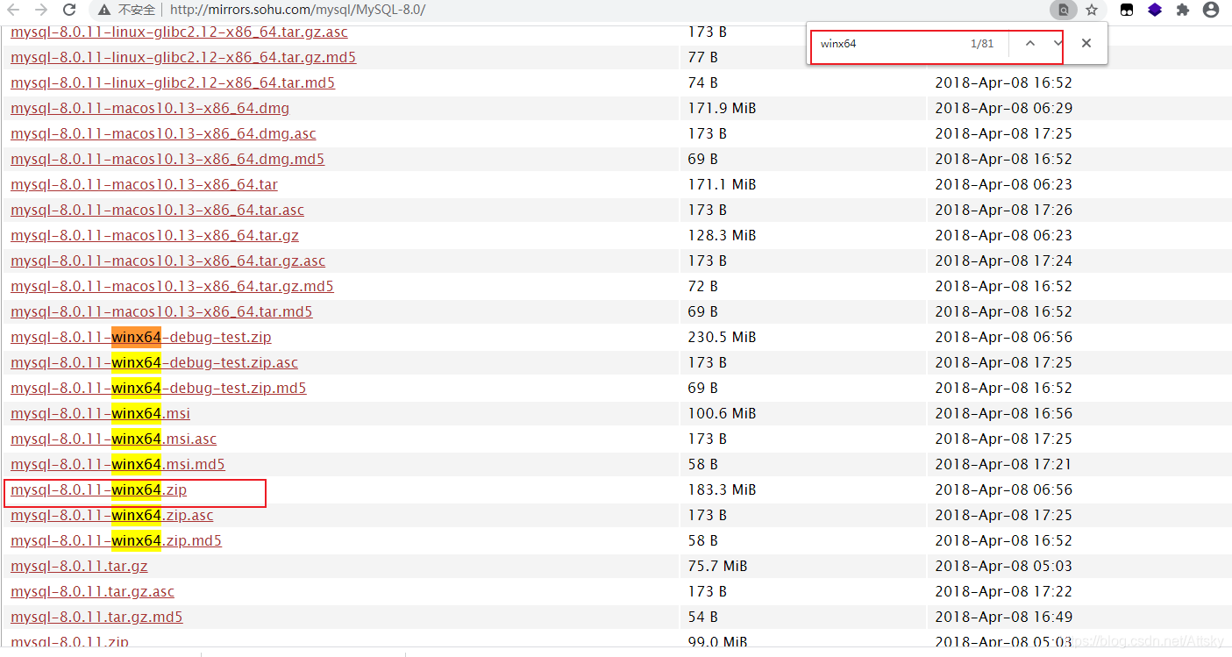Open winx64-debug-test.zip.md5 link

pyautogui.click(x=159, y=388)
